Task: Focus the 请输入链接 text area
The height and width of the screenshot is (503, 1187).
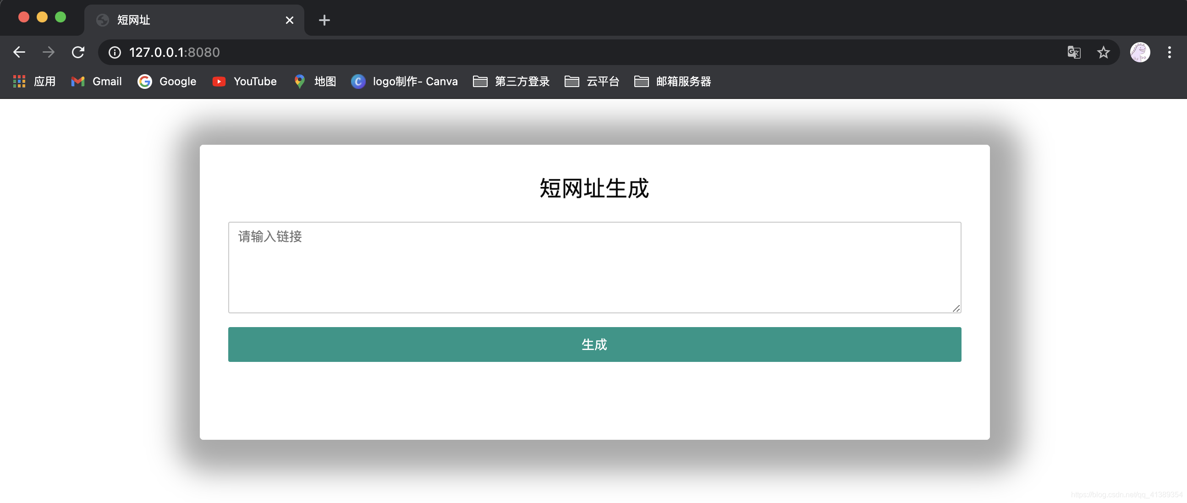Action: click(594, 267)
